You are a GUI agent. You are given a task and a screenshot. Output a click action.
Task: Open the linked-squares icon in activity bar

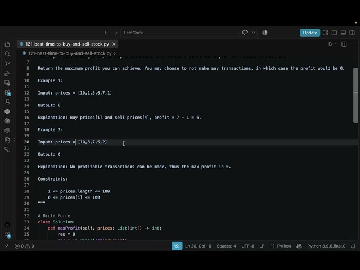(7, 150)
